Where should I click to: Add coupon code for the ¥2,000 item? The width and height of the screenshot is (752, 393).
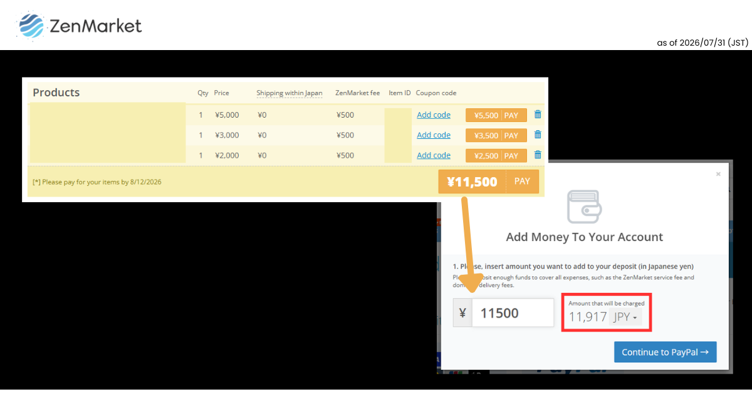(434, 155)
